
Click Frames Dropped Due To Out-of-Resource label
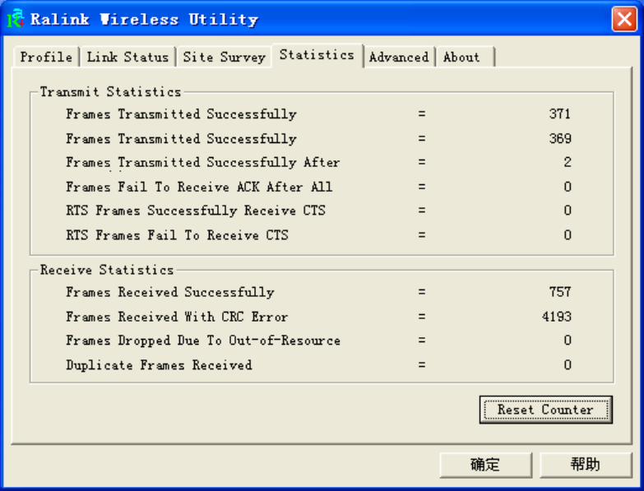coord(203,340)
